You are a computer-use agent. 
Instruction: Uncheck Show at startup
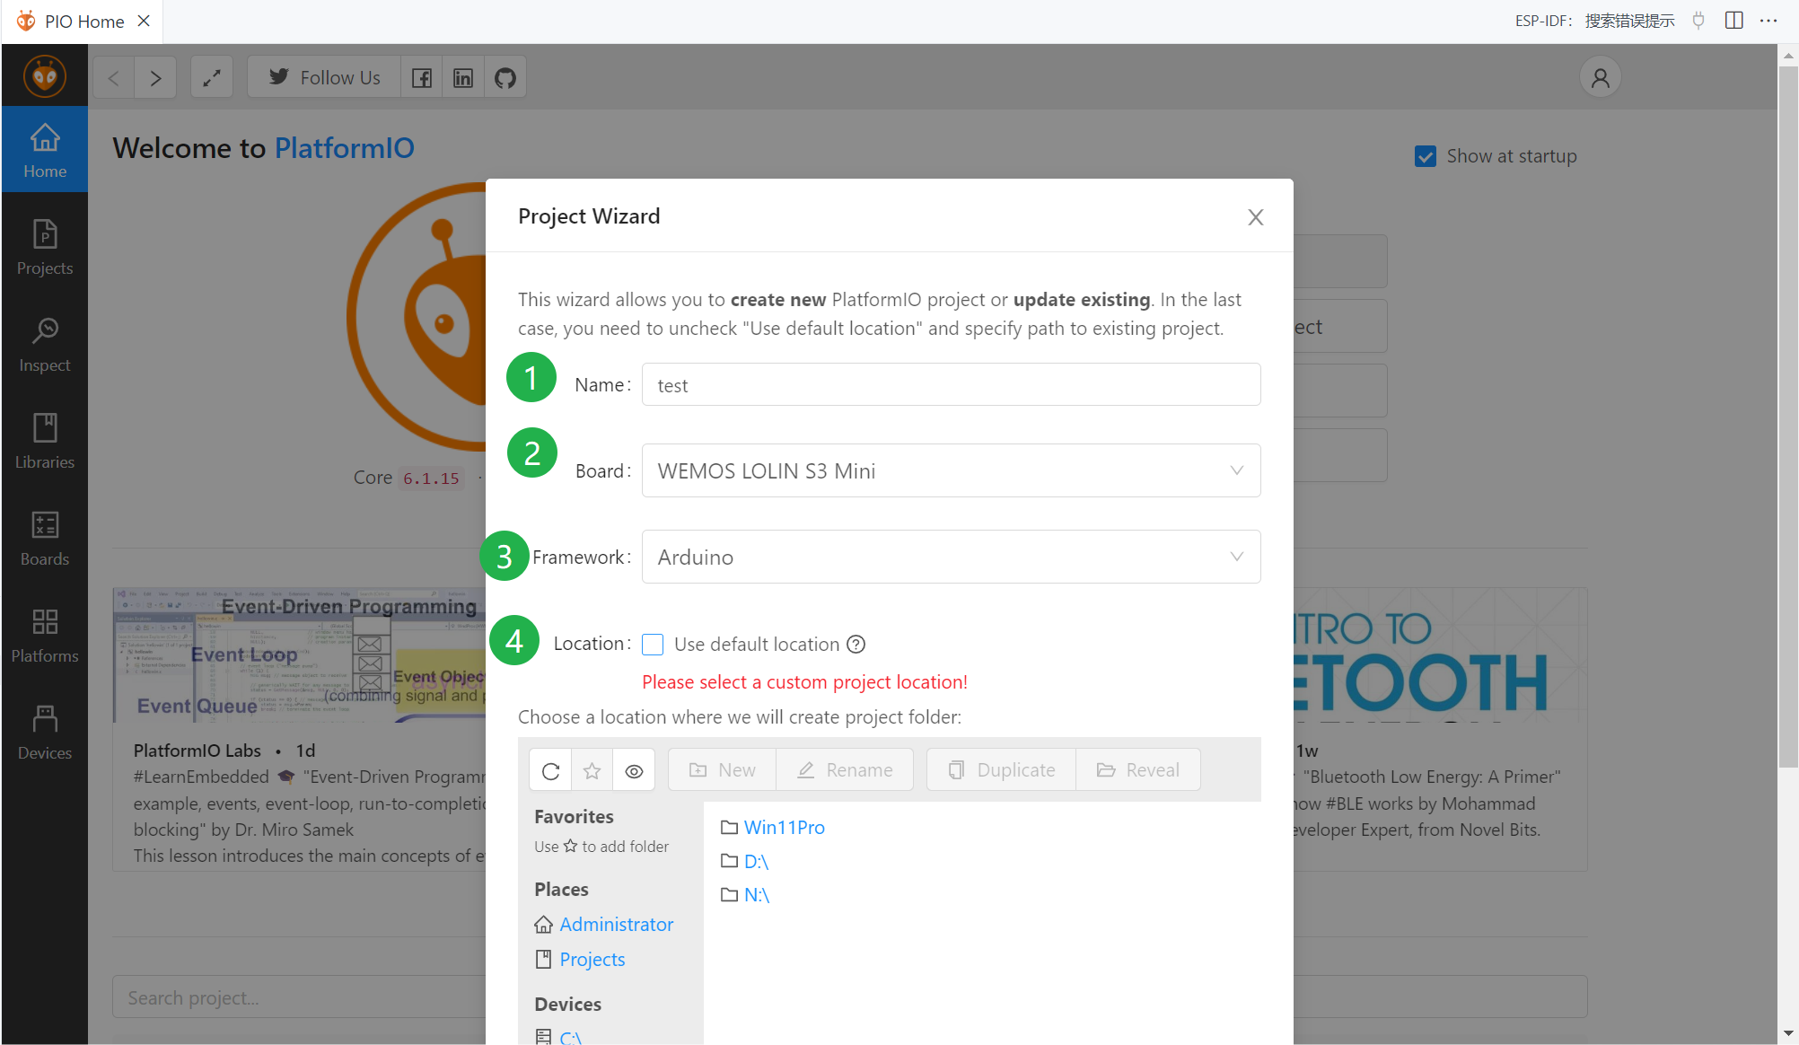(x=1425, y=156)
